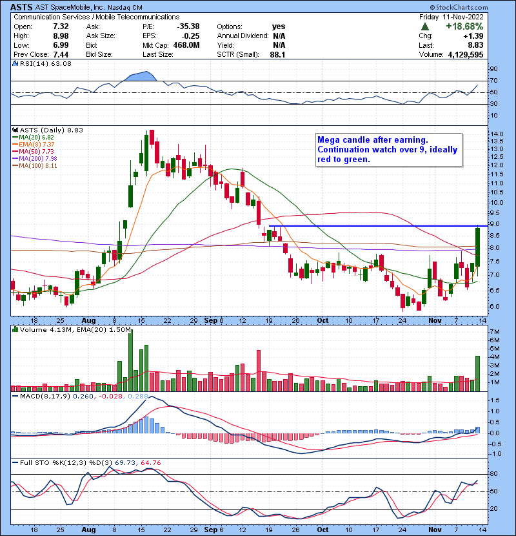This screenshot has width=516, height=536.
Task: Click the 7M label on the volume axis
Action: click(495, 331)
